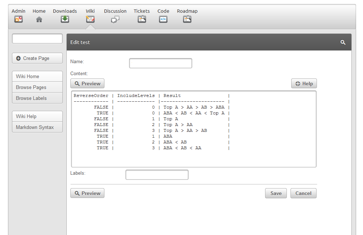363x235 pixels.
Task: Open Markdown Syntax reference
Action: pyautogui.click(x=37, y=127)
